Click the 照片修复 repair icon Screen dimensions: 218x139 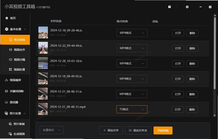pyautogui.click(x=10, y=124)
